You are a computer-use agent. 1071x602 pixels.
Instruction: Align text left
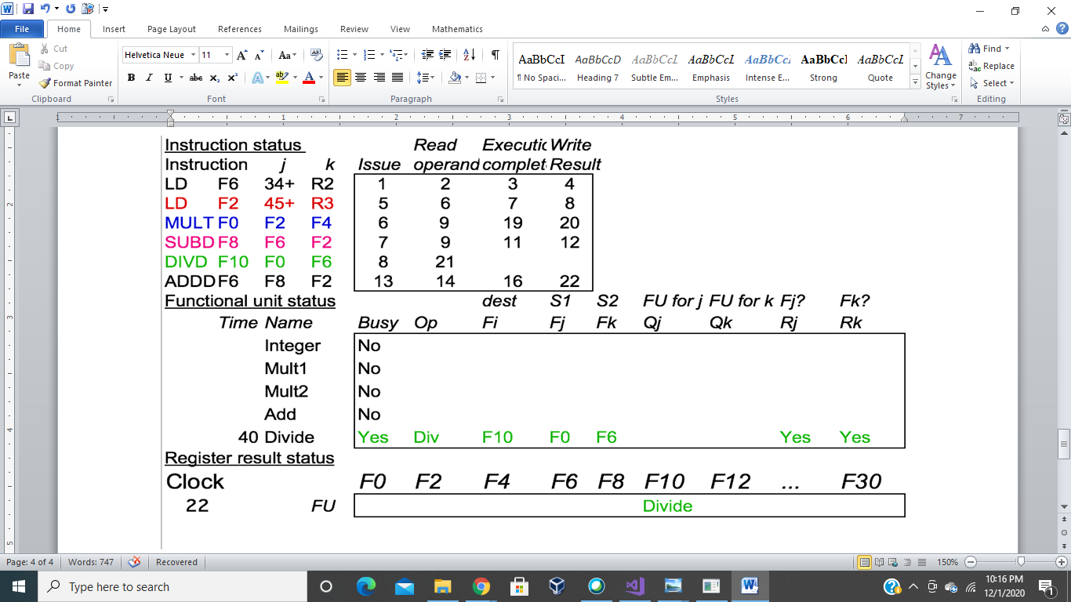(x=342, y=78)
